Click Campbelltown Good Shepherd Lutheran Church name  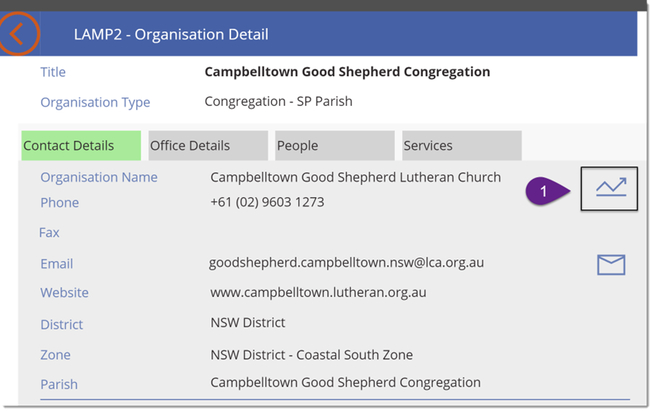point(355,177)
